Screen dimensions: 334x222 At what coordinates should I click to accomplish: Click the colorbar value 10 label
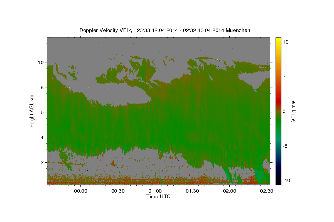(x=286, y=42)
